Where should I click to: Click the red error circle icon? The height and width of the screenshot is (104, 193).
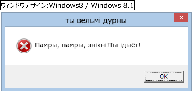click(x=24, y=46)
